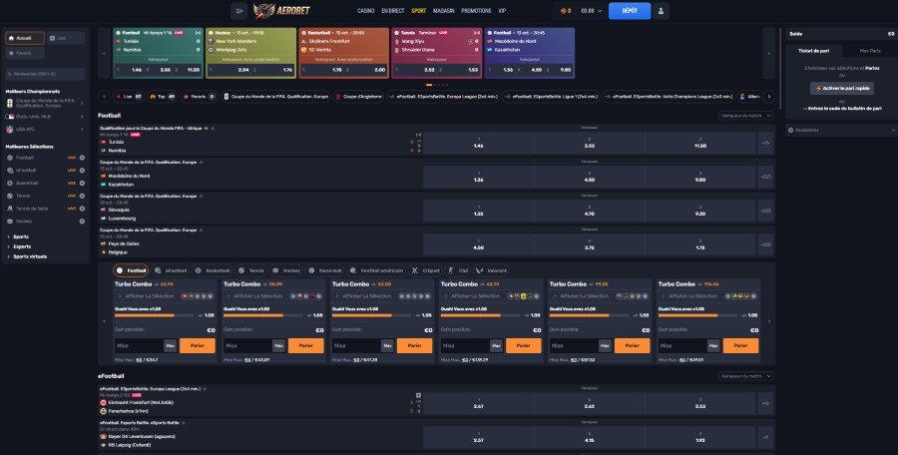Toggle the Football live plus button in sidebar
This screenshot has width=898, height=455.
(80, 158)
